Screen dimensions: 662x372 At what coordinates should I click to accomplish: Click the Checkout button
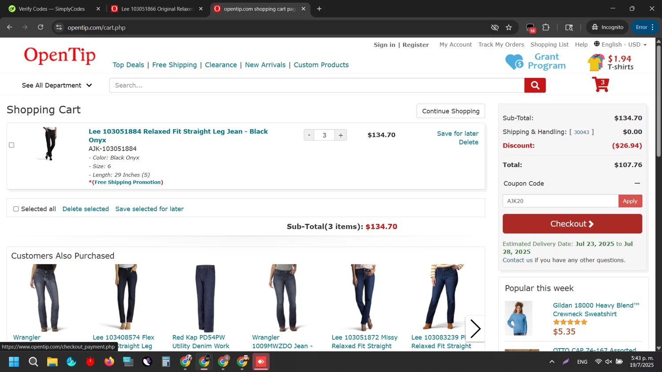coord(572,224)
